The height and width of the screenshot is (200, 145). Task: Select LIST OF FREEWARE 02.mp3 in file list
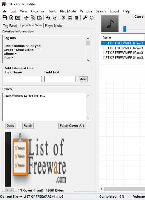(123, 48)
